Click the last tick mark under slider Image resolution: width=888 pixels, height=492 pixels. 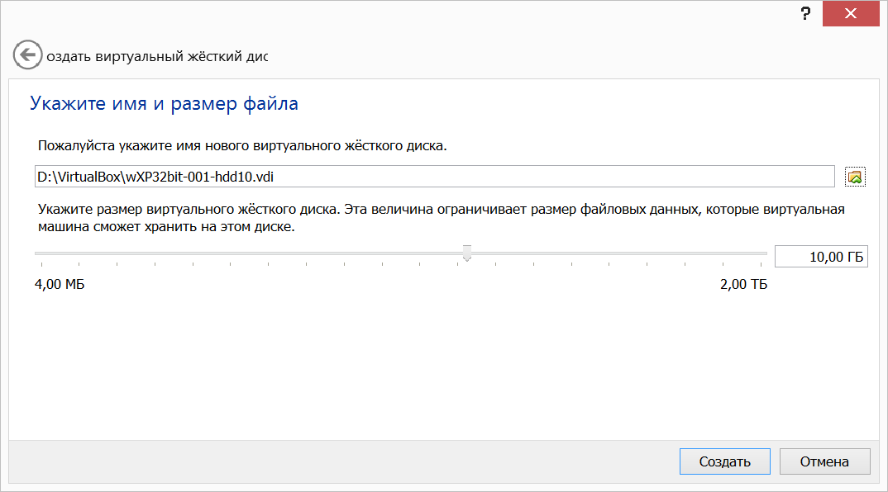point(761,264)
